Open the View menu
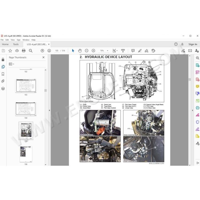 [13, 40]
